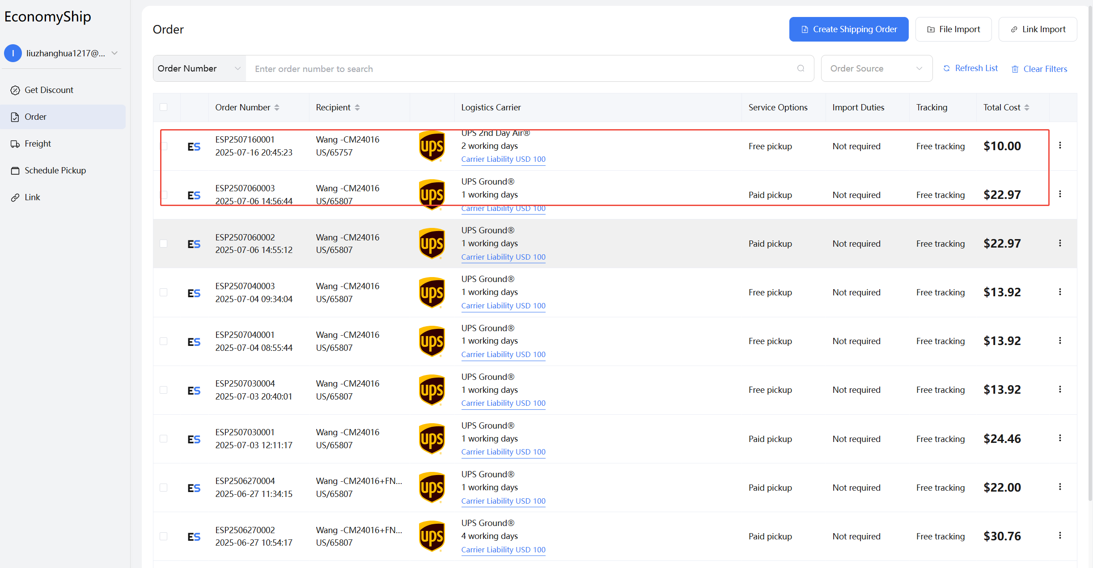The width and height of the screenshot is (1093, 568).
Task: Check the box for order ESP2507060002
Action: (164, 244)
